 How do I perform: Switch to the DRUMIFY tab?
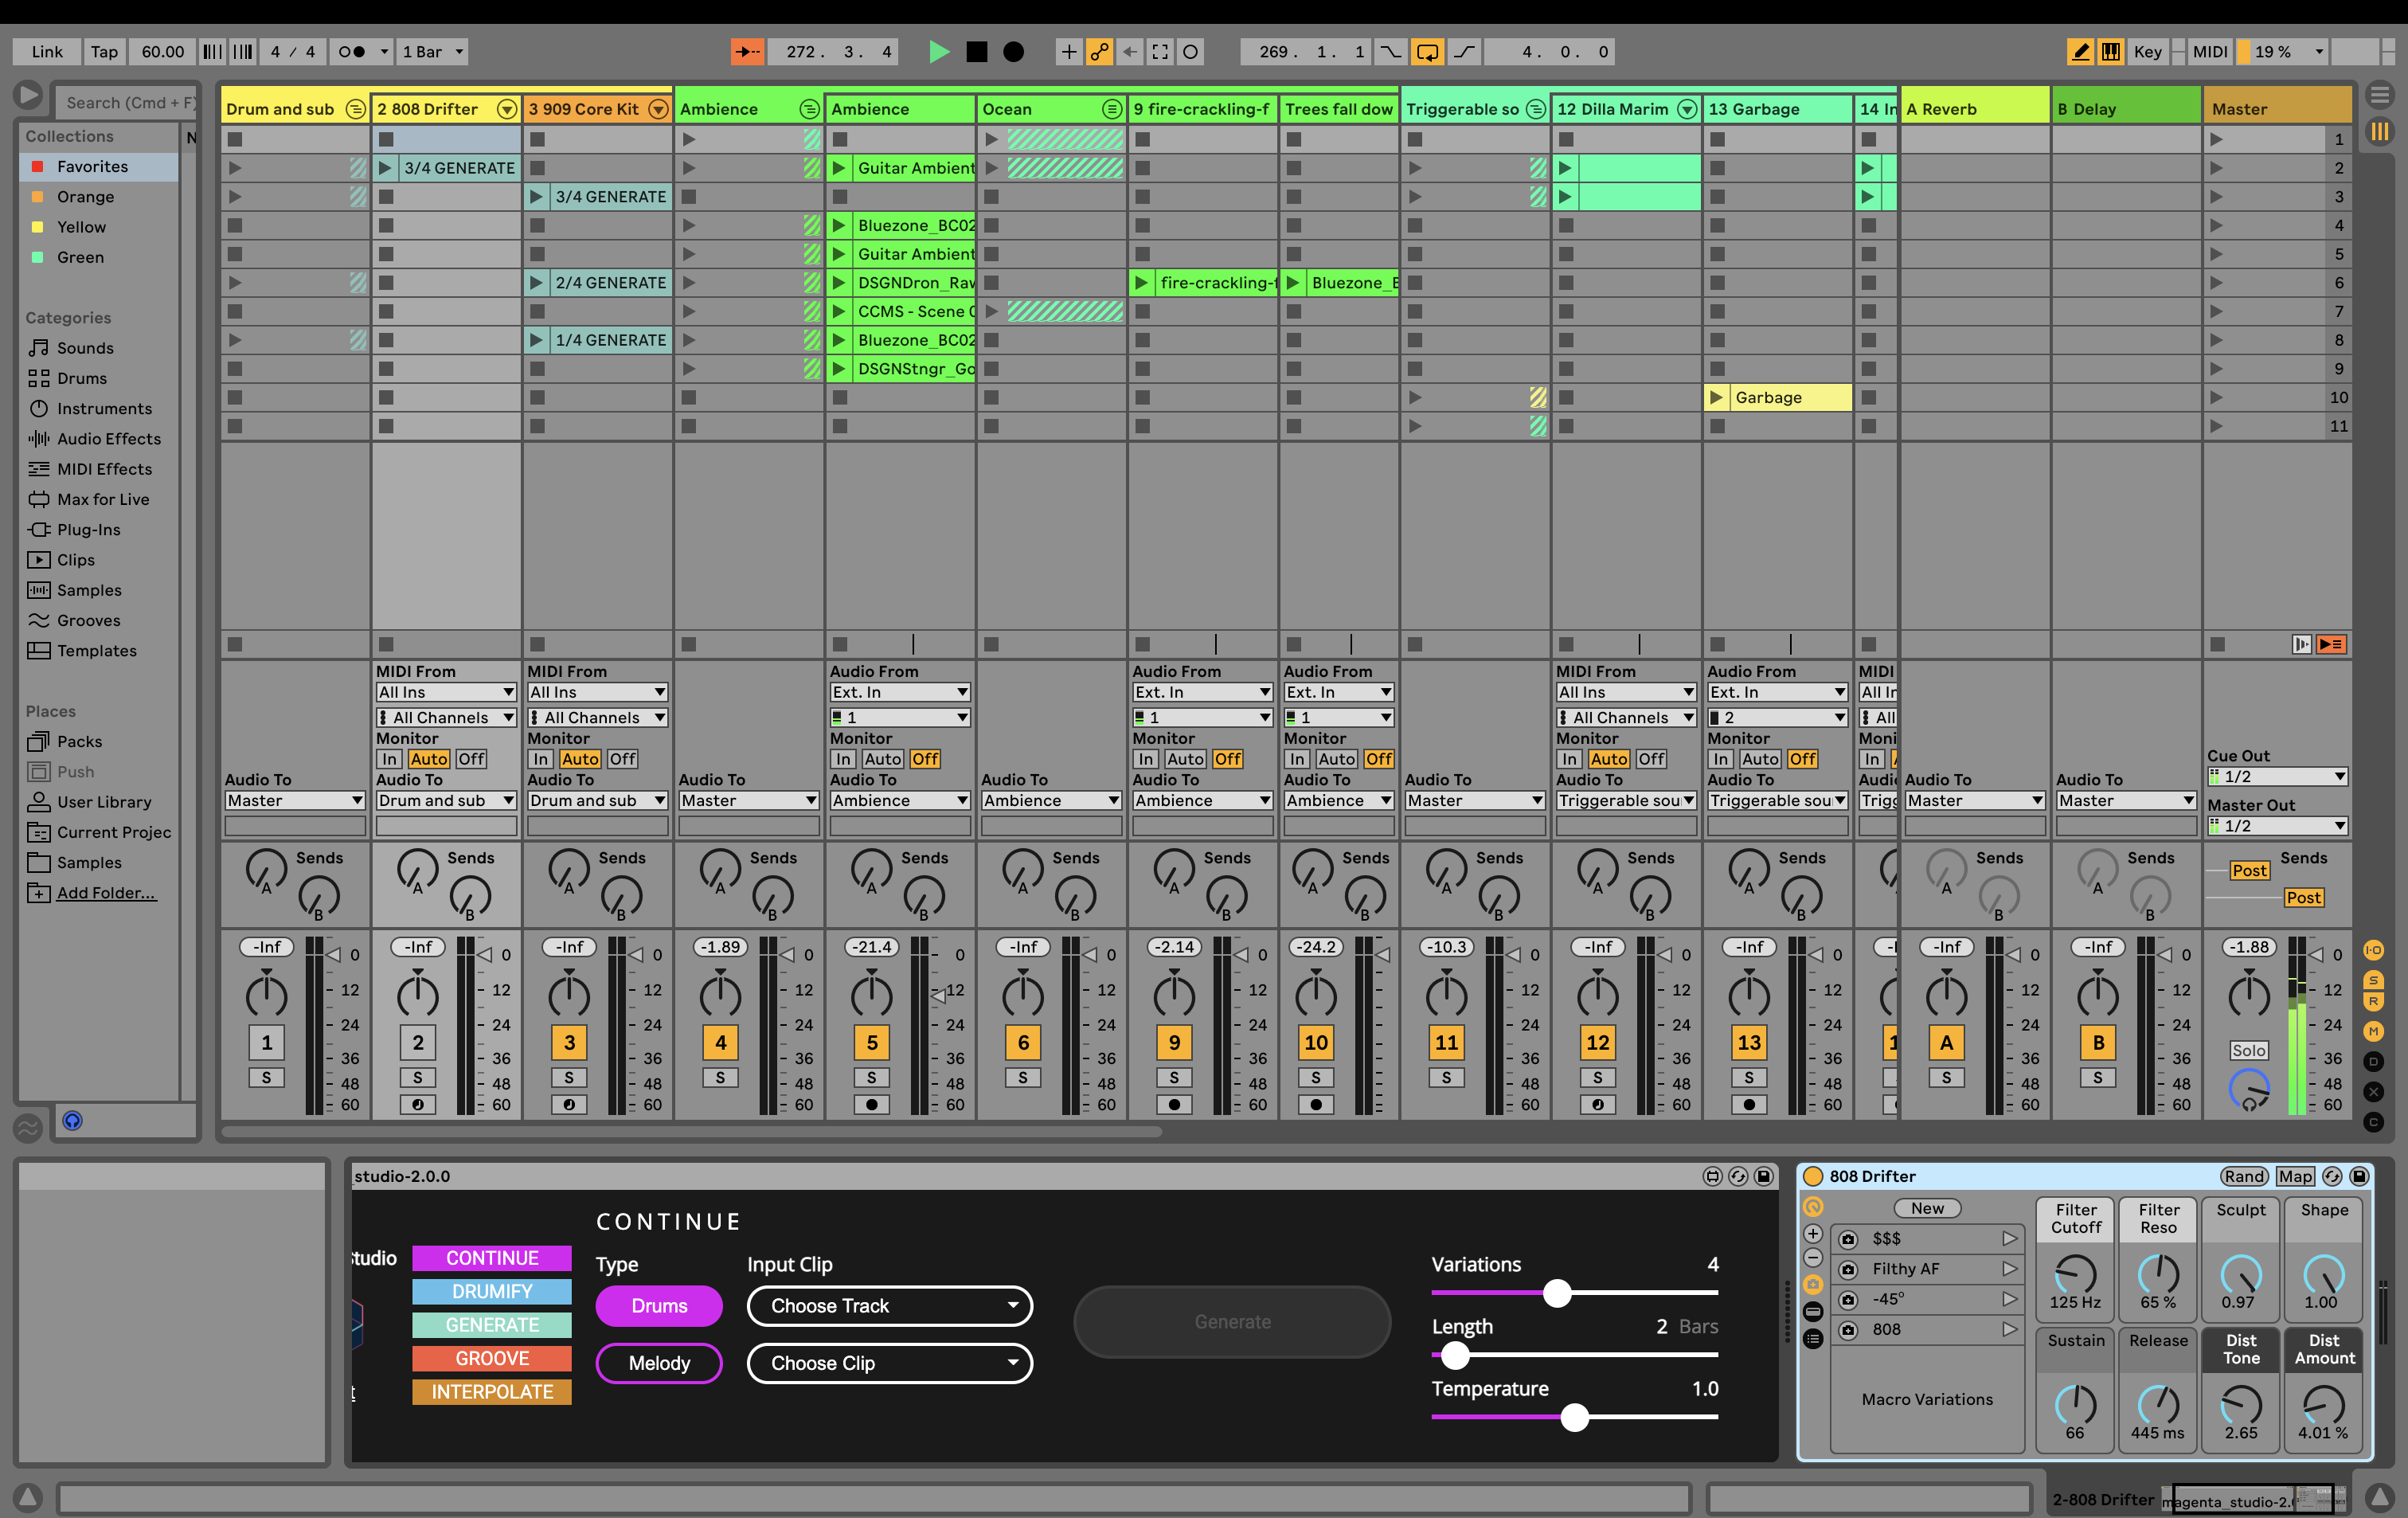491,1291
